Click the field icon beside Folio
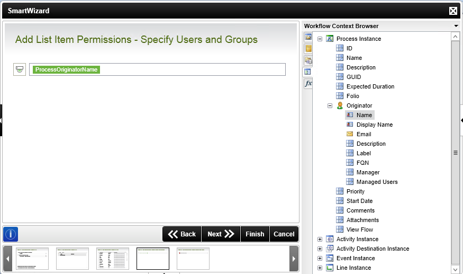The width and height of the screenshot is (463, 274). click(x=340, y=96)
